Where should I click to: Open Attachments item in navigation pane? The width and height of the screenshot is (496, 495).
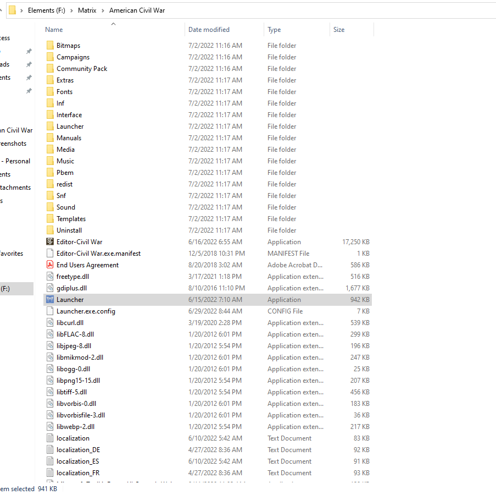click(15, 188)
